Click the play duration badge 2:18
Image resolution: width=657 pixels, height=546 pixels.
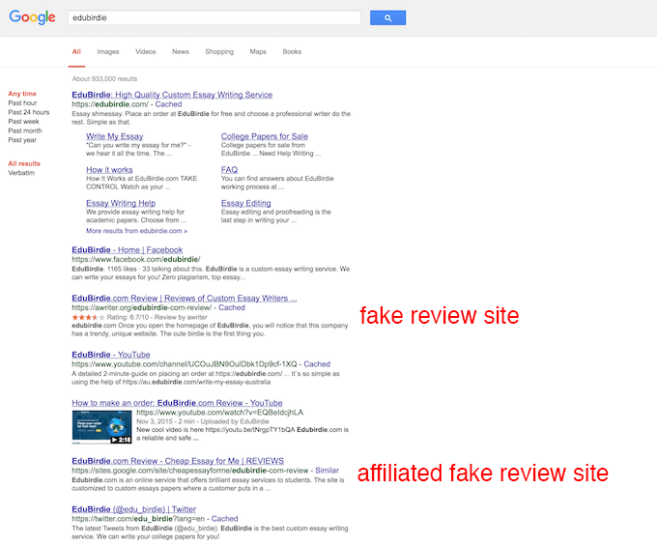pos(121,440)
